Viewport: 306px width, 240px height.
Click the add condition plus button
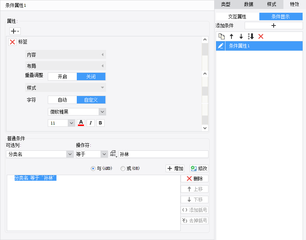click(x=274, y=25)
